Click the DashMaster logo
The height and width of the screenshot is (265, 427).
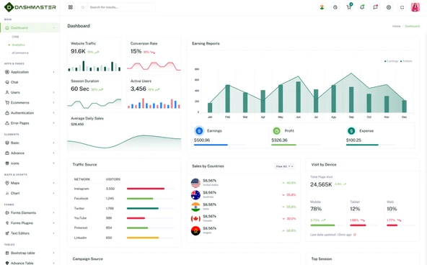pos(30,7)
